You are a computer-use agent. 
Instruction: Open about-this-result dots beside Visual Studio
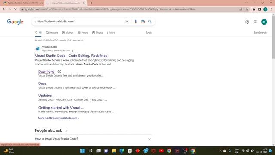pos(73,51)
